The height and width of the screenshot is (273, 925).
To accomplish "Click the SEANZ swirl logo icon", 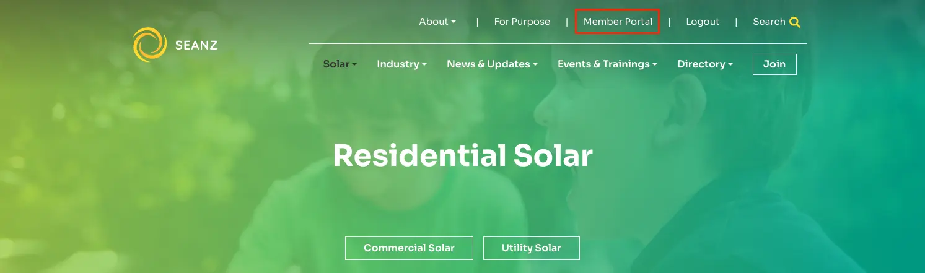I will pos(149,45).
